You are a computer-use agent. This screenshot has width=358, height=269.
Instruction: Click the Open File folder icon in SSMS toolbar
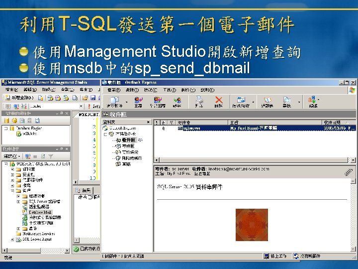pos(85,98)
